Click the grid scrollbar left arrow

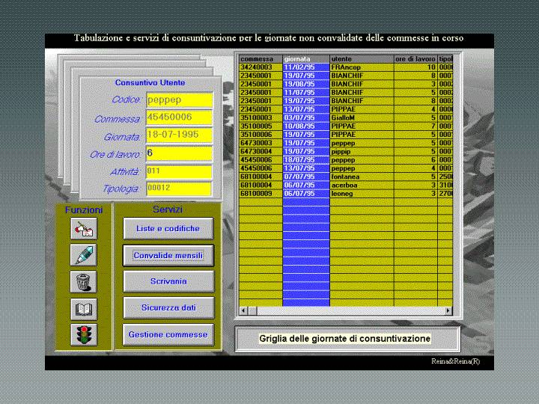point(243,310)
